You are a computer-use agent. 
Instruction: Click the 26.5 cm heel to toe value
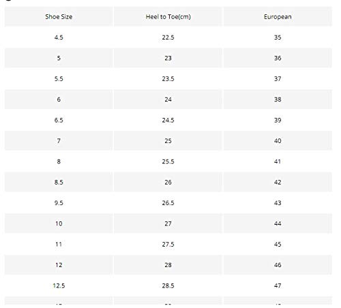pyautogui.click(x=168, y=202)
